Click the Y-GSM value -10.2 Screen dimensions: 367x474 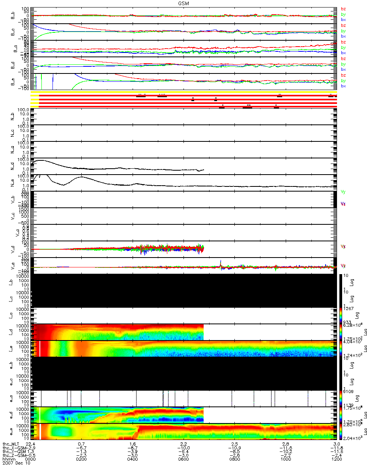[x=285, y=452]
